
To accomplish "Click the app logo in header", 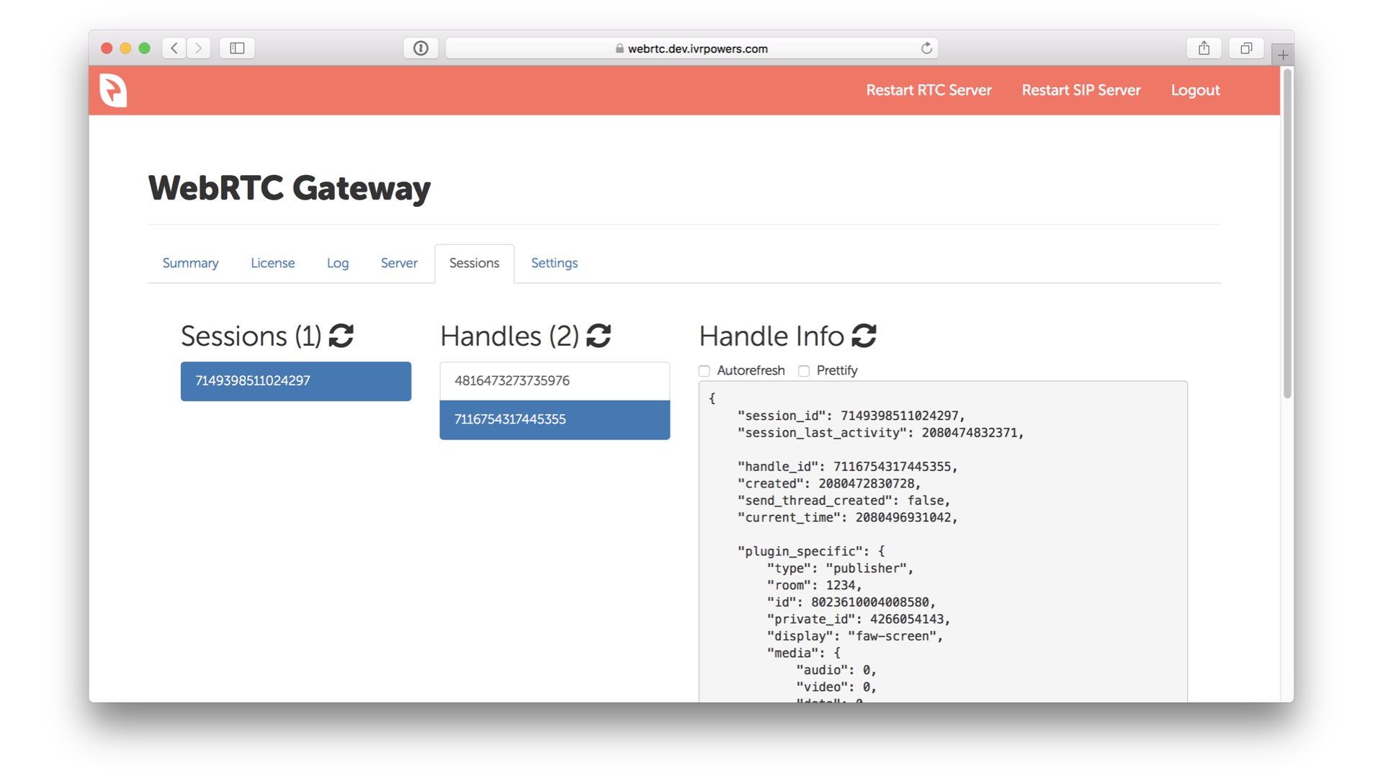I will point(113,91).
